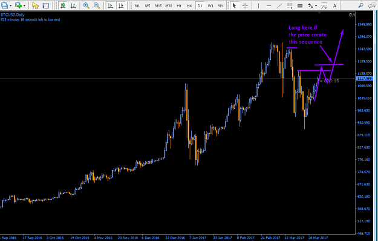Toggle the Chart Shift button

[x=121, y=5]
